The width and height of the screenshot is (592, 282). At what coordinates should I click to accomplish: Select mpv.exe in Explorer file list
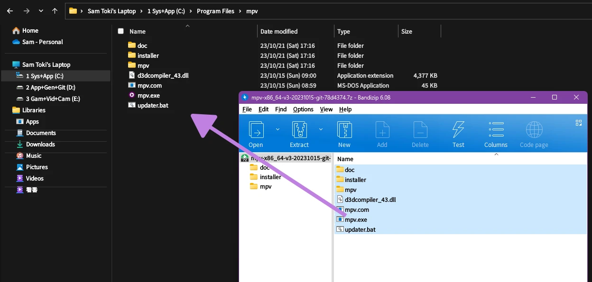pos(144,95)
